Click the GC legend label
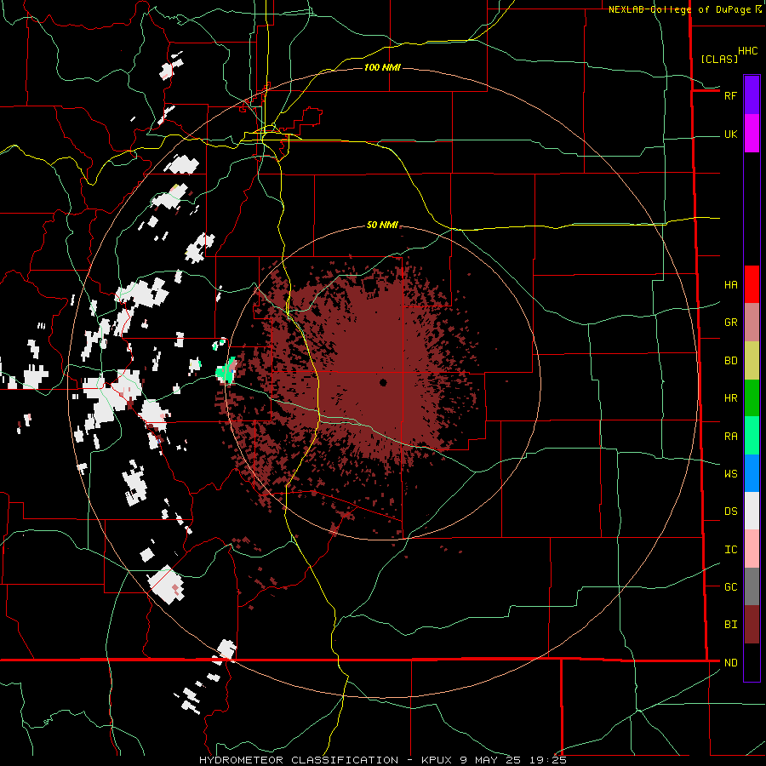The height and width of the screenshot is (766, 766). (x=730, y=587)
